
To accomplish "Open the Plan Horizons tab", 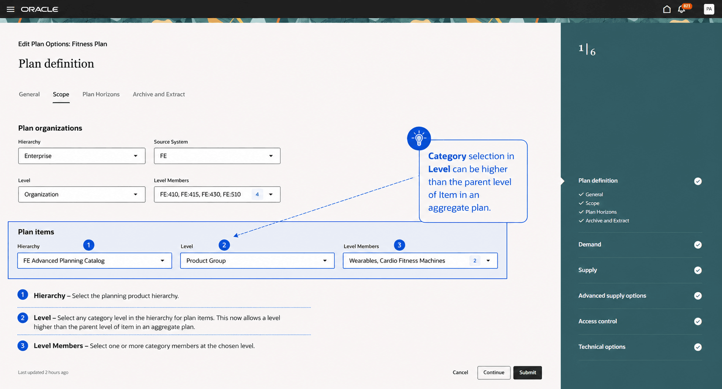I will [101, 94].
